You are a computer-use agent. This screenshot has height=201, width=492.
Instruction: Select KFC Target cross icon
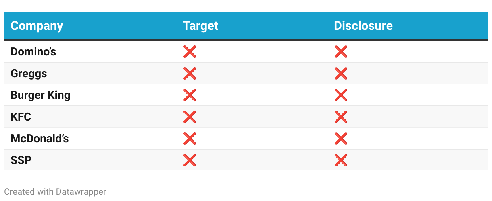(x=190, y=117)
